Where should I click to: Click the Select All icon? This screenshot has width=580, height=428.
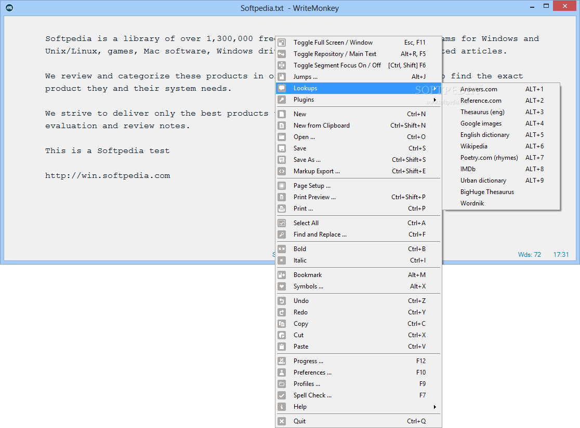282,223
